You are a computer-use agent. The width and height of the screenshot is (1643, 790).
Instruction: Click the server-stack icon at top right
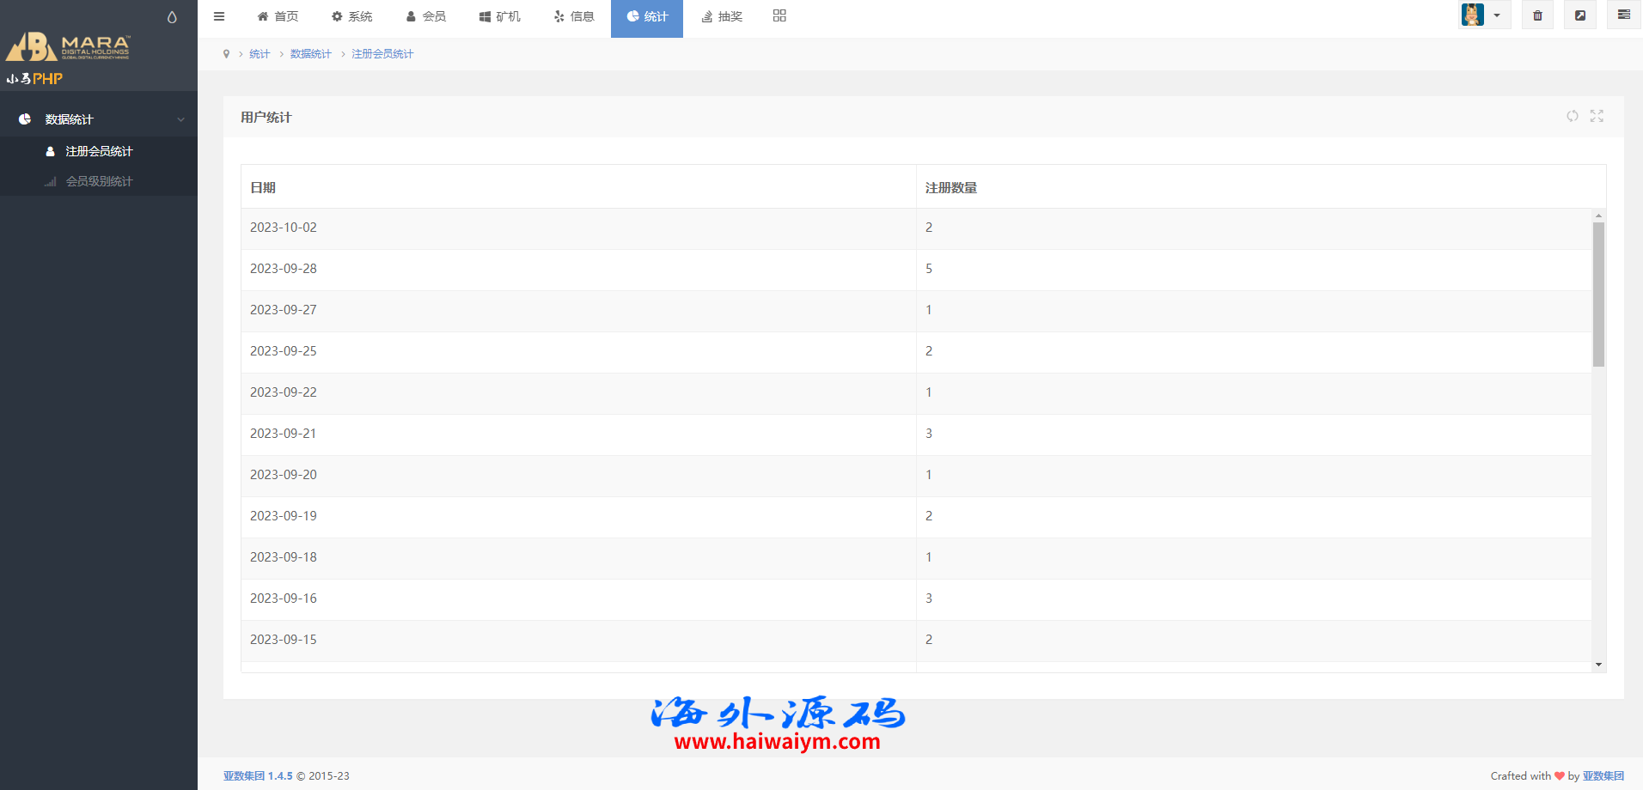1623,15
